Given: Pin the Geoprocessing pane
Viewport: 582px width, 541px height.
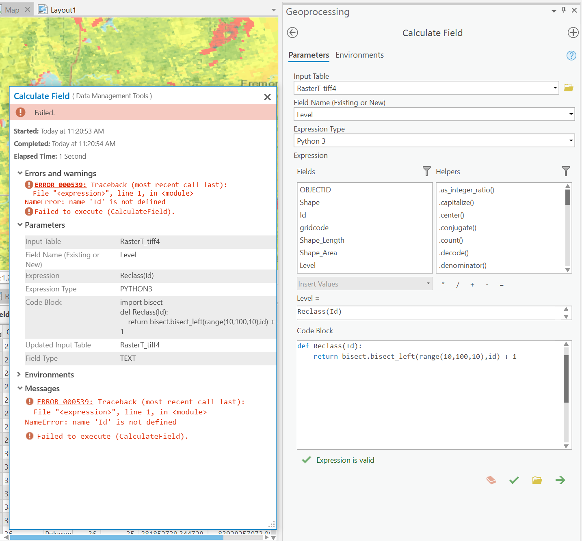Looking at the screenshot, I should point(564,10).
